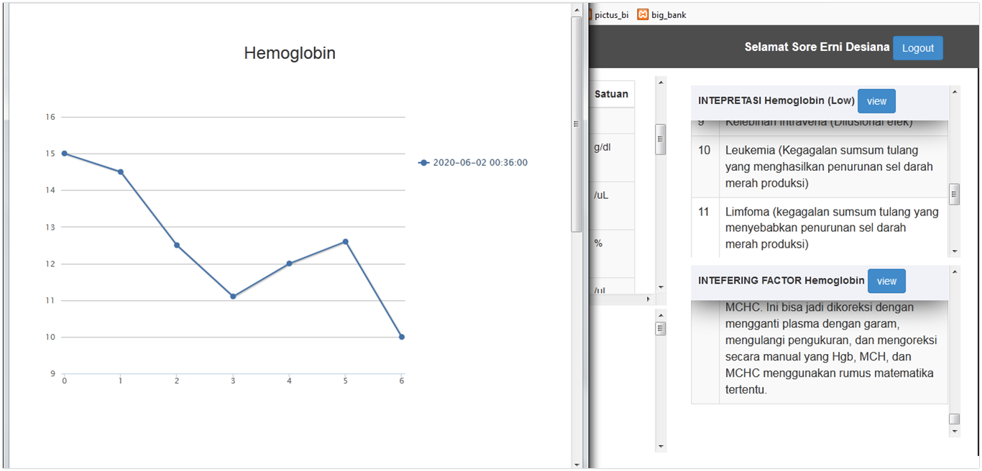The height and width of the screenshot is (471, 982).
Task: Click the Satuan table vertical scrollbar thumb
Action: [661, 139]
